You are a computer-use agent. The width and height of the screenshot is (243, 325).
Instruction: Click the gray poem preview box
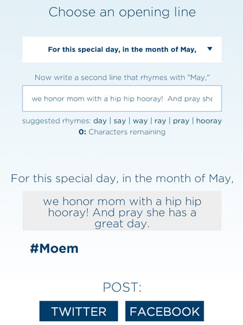122,211
